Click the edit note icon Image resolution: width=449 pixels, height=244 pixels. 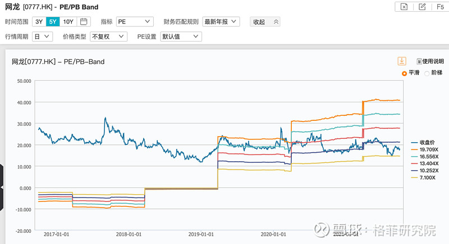(x=421, y=7)
